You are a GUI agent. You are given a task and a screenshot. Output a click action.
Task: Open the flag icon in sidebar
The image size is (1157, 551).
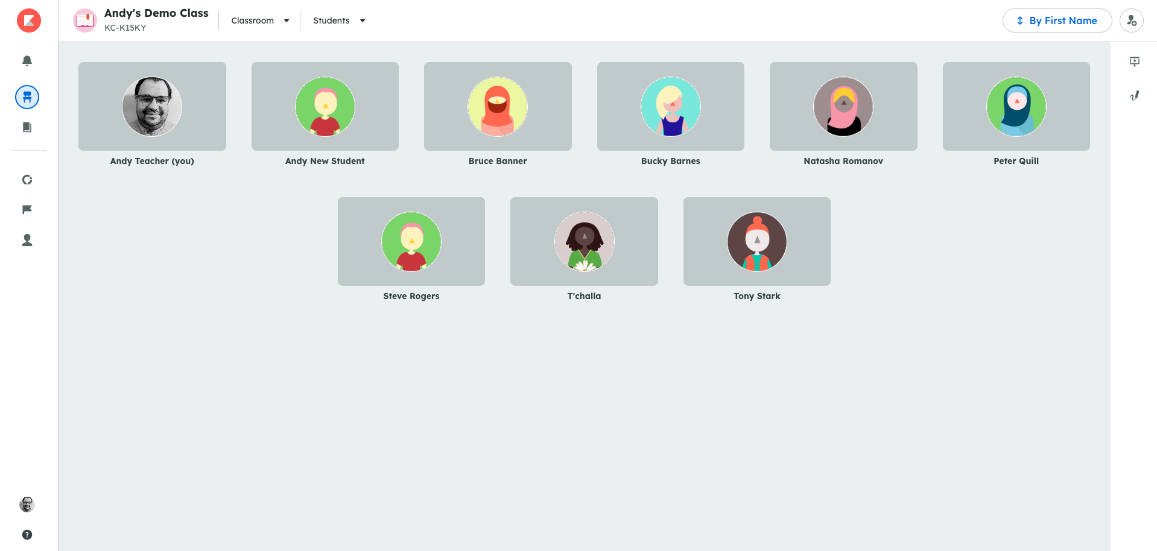coord(27,210)
